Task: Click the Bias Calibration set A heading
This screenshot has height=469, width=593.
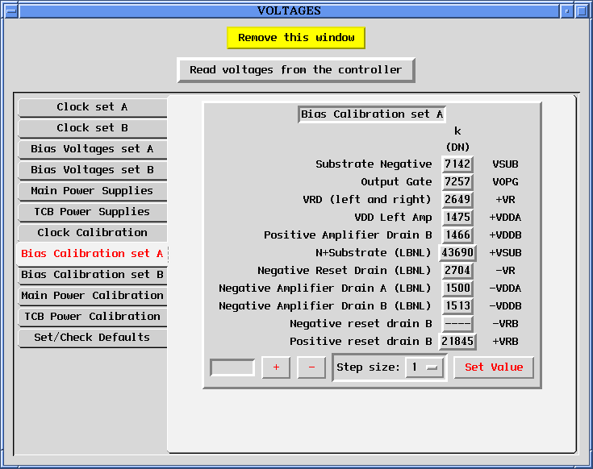Action: 372,114
